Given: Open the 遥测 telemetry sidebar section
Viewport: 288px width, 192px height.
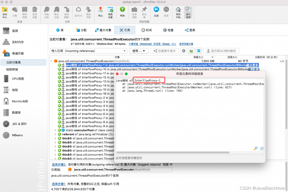Looking at the screenshot, I should click(10, 31).
